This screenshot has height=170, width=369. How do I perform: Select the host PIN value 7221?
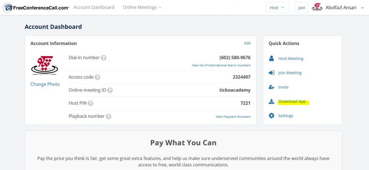click(245, 103)
